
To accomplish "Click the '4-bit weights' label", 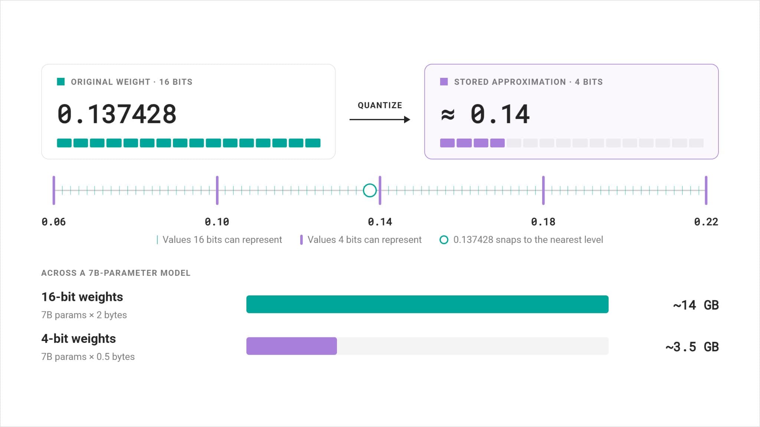I will (x=78, y=339).
